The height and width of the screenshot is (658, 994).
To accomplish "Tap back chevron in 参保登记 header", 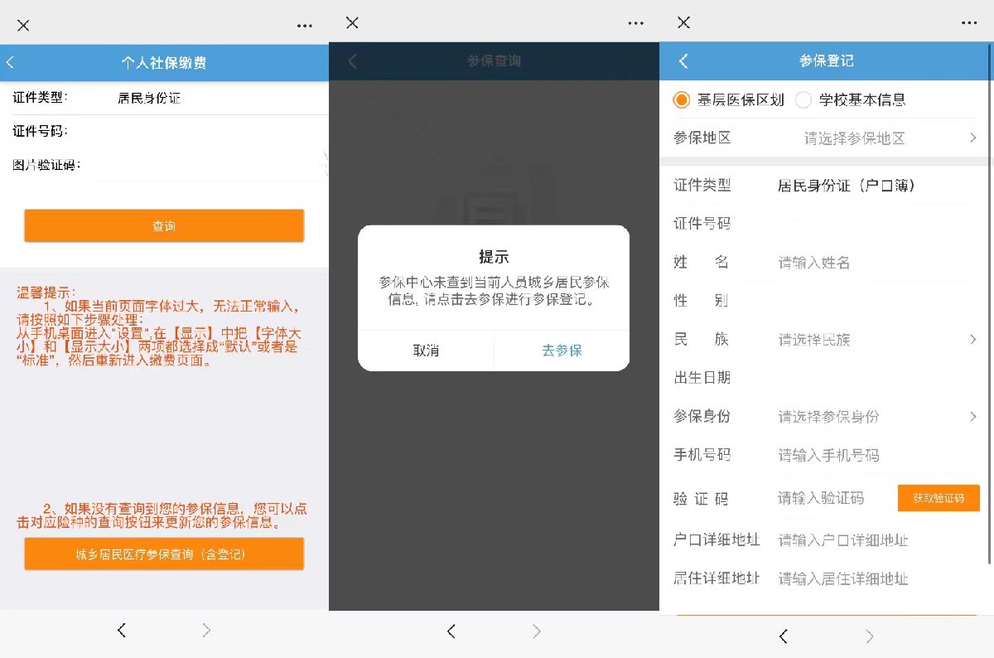I will click(683, 61).
